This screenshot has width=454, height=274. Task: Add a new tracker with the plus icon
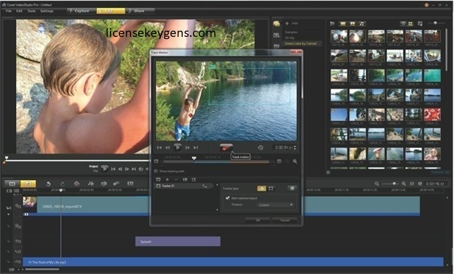point(167,180)
